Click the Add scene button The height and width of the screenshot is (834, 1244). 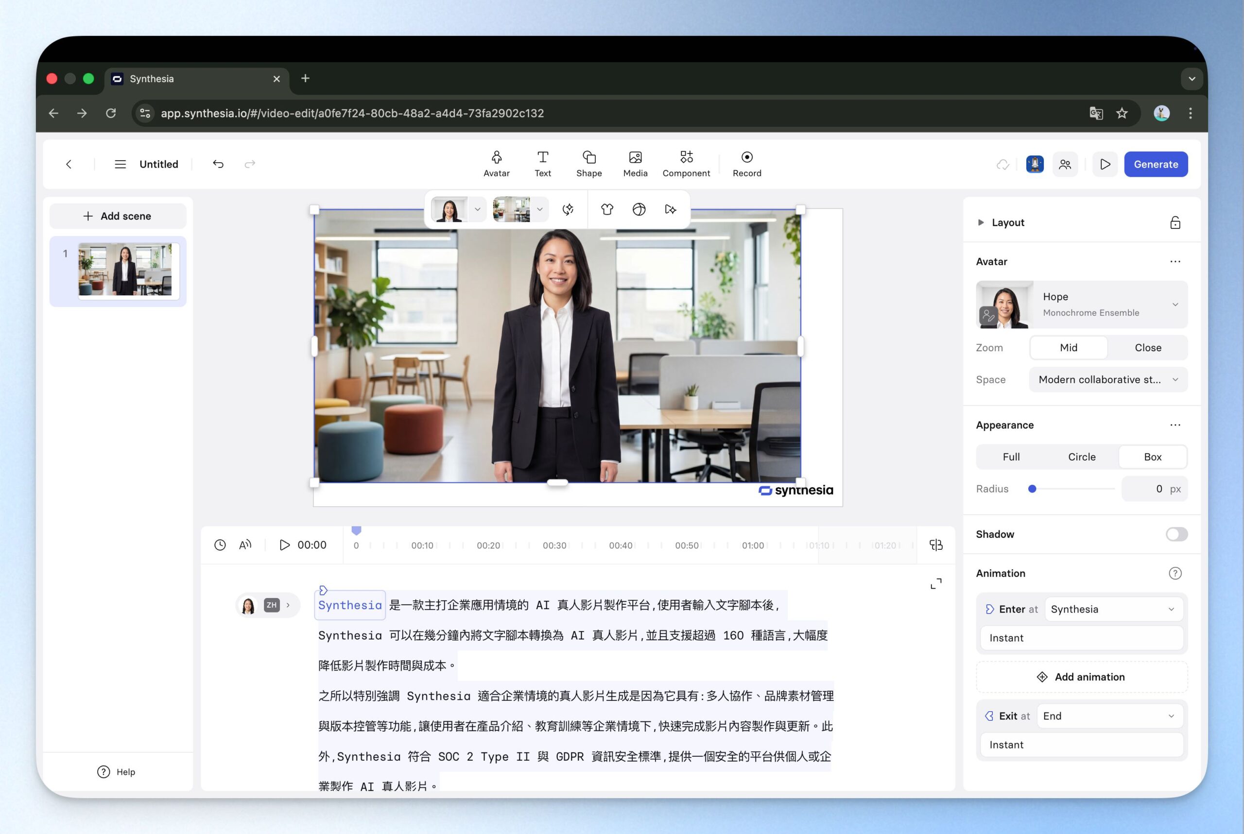[x=118, y=216]
